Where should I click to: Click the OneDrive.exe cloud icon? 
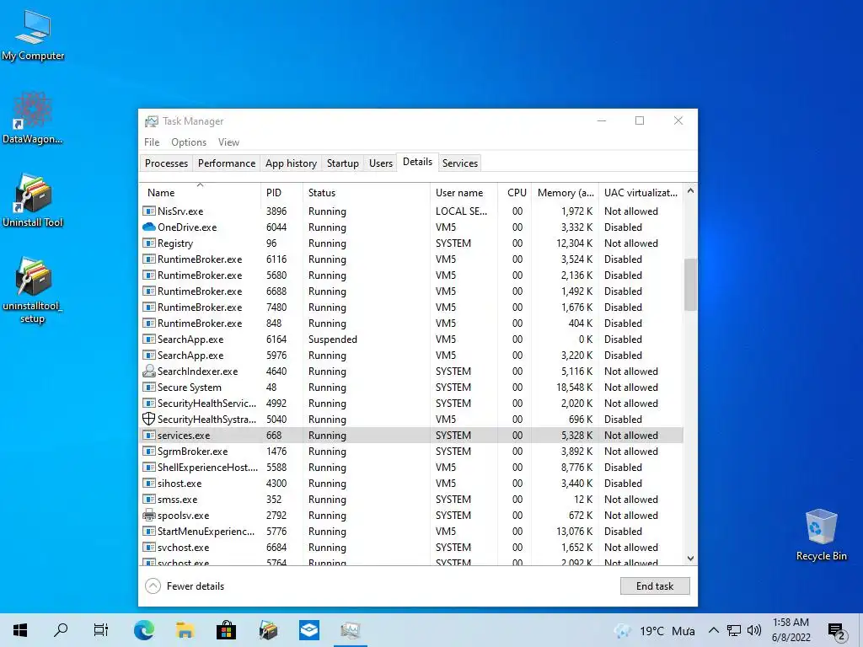[x=148, y=227]
